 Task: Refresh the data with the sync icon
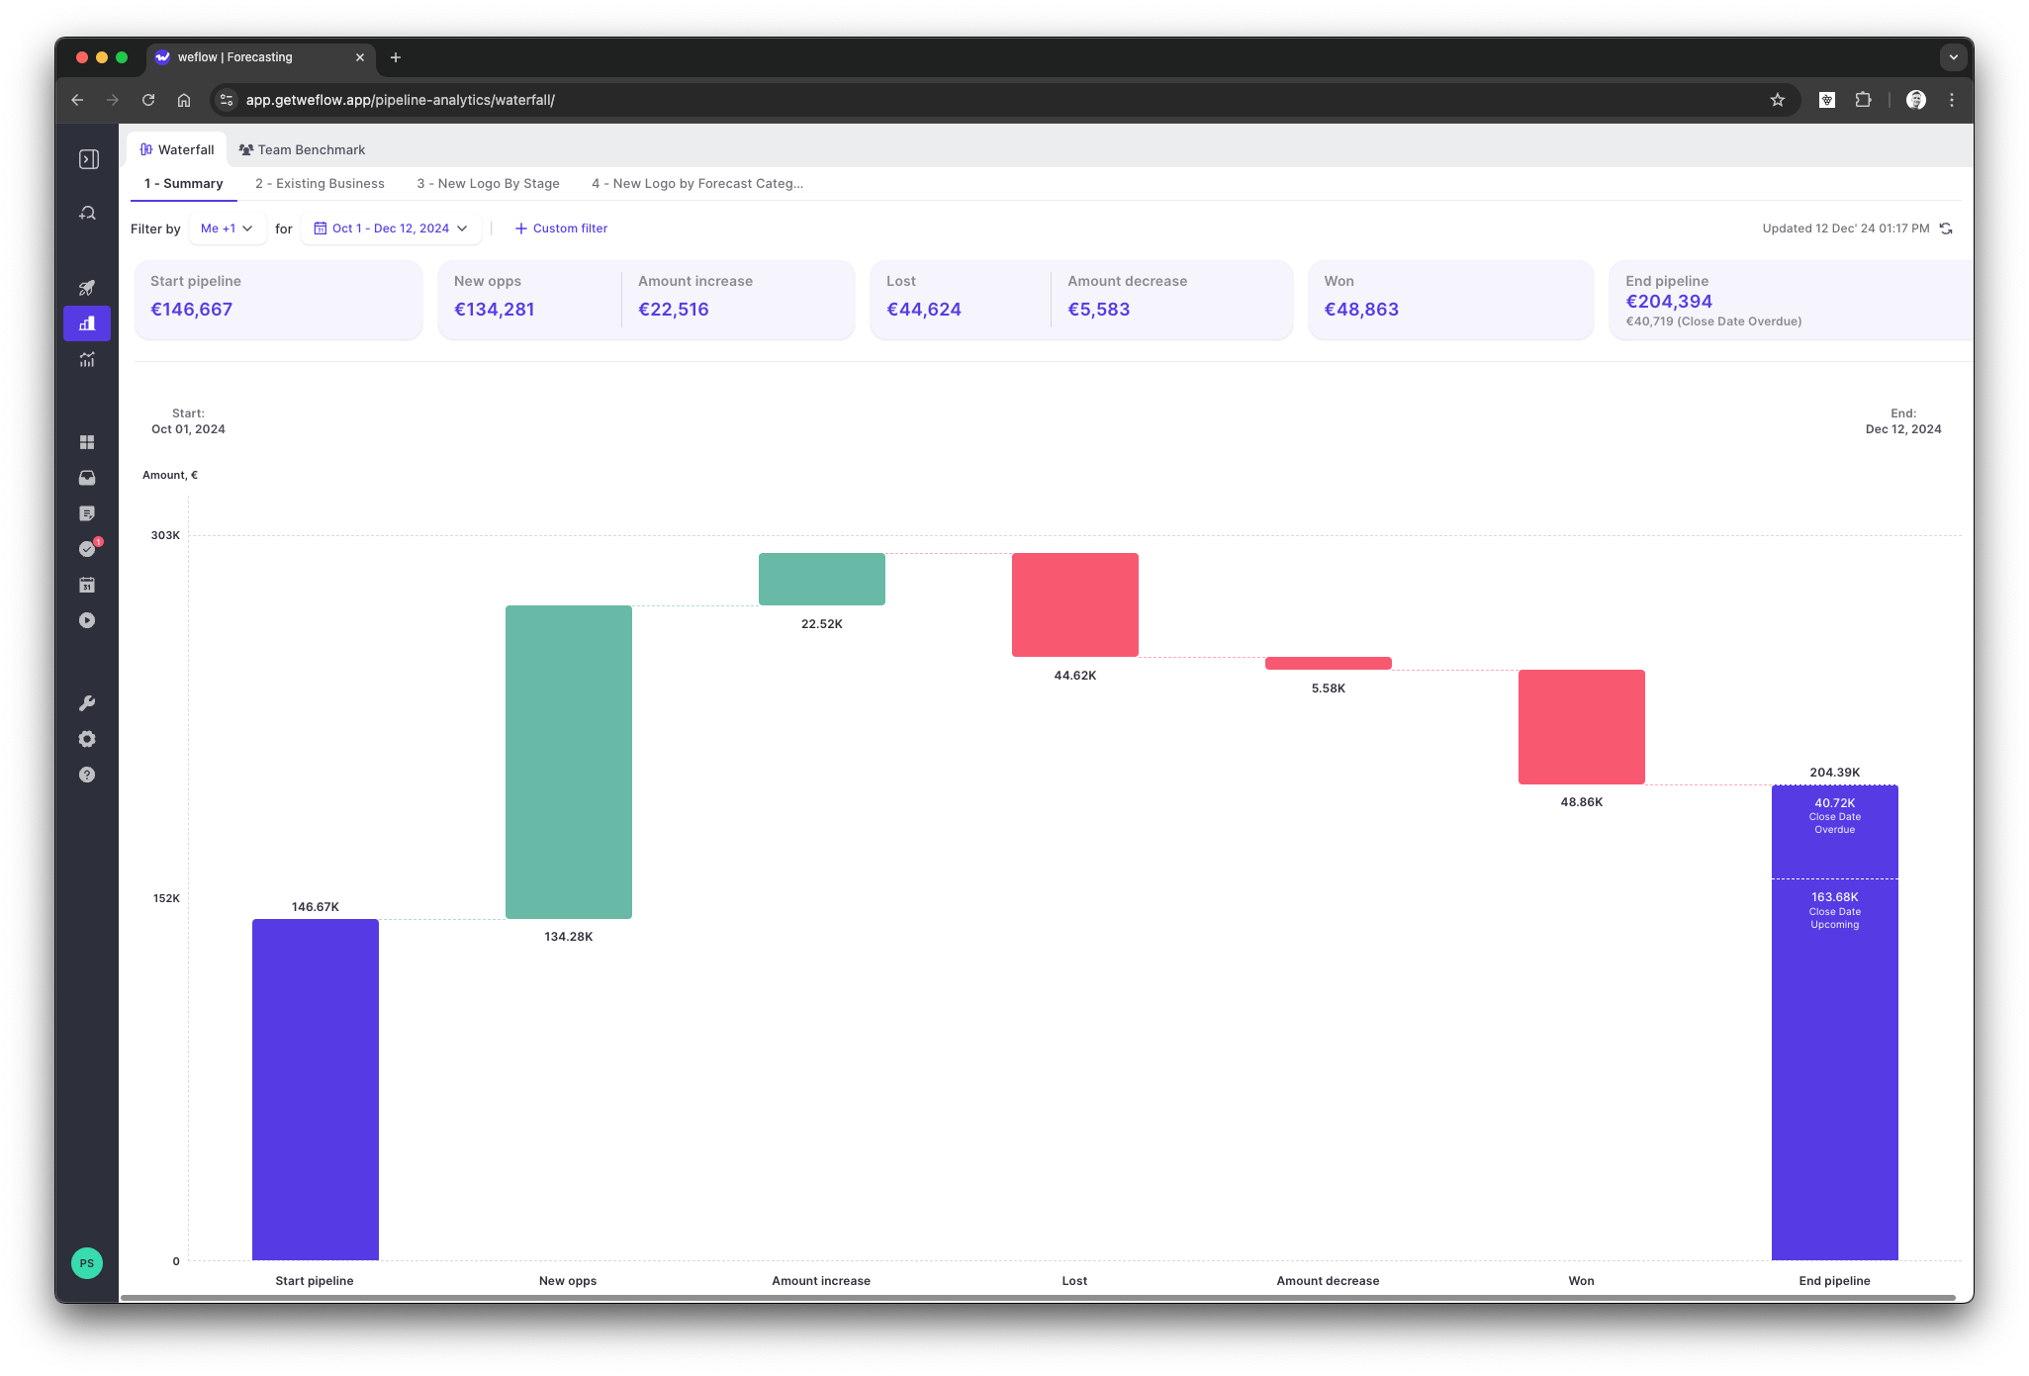[x=1946, y=229]
